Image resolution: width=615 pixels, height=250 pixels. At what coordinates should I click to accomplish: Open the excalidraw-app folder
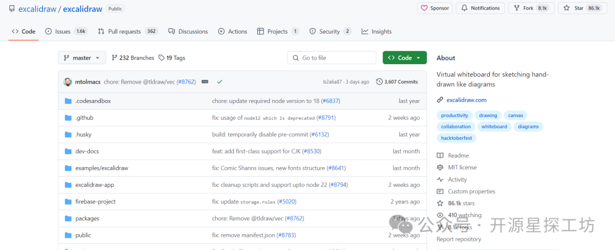pos(95,185)
